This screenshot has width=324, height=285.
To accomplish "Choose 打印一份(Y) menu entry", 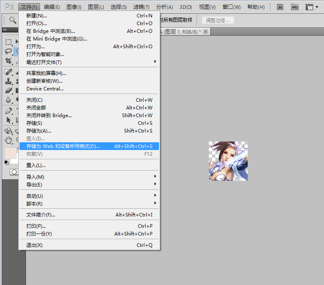I will [89, 234].
